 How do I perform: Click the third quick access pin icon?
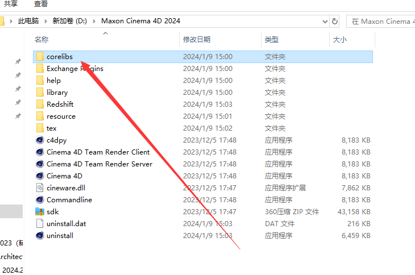click(18, 89)
